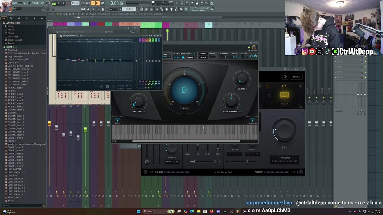
Task: Open the Line snap dropdown
Action: point(113,9)
